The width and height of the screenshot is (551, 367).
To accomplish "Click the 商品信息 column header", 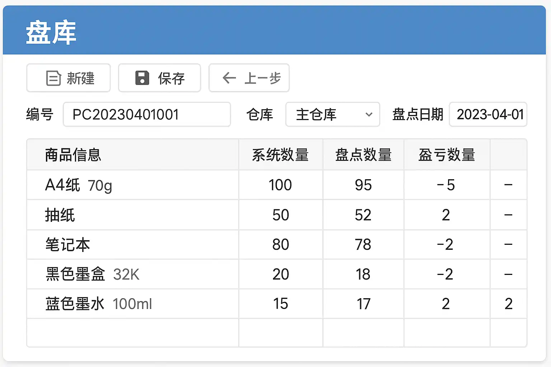I will (73, 155).
